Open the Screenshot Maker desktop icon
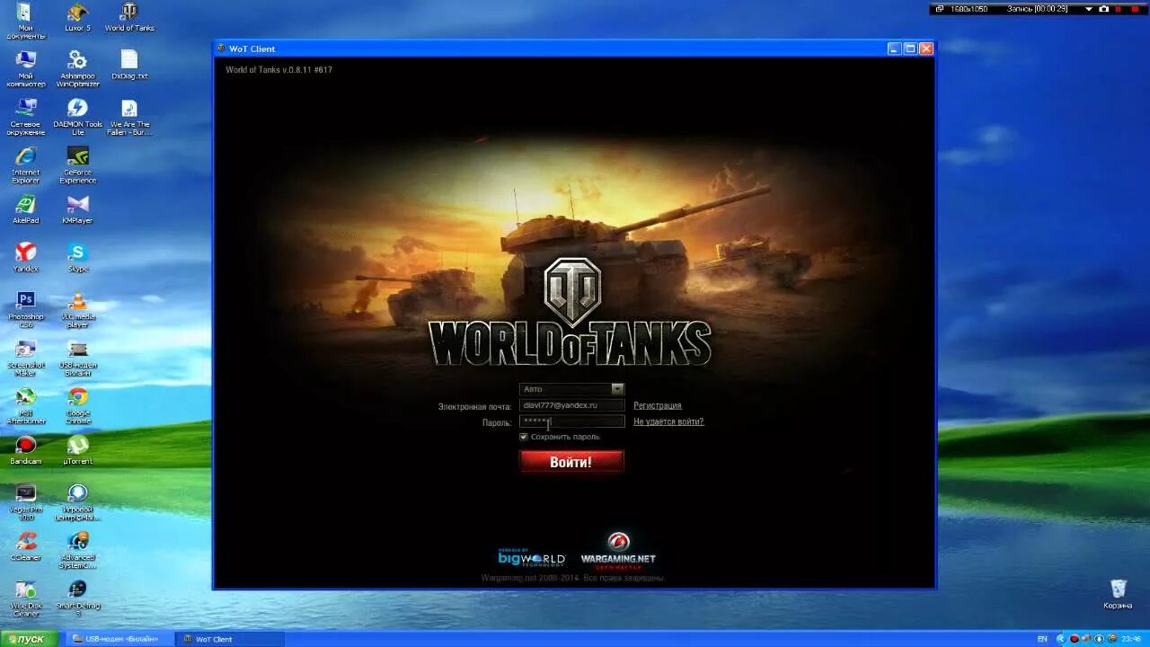This screenshot has width=1150, height=647. tap(25, 358)
